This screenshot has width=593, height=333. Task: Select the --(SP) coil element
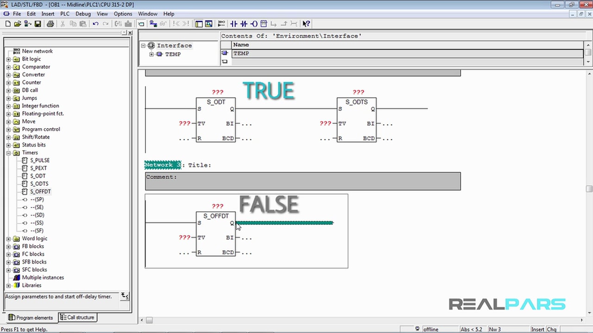37,199
